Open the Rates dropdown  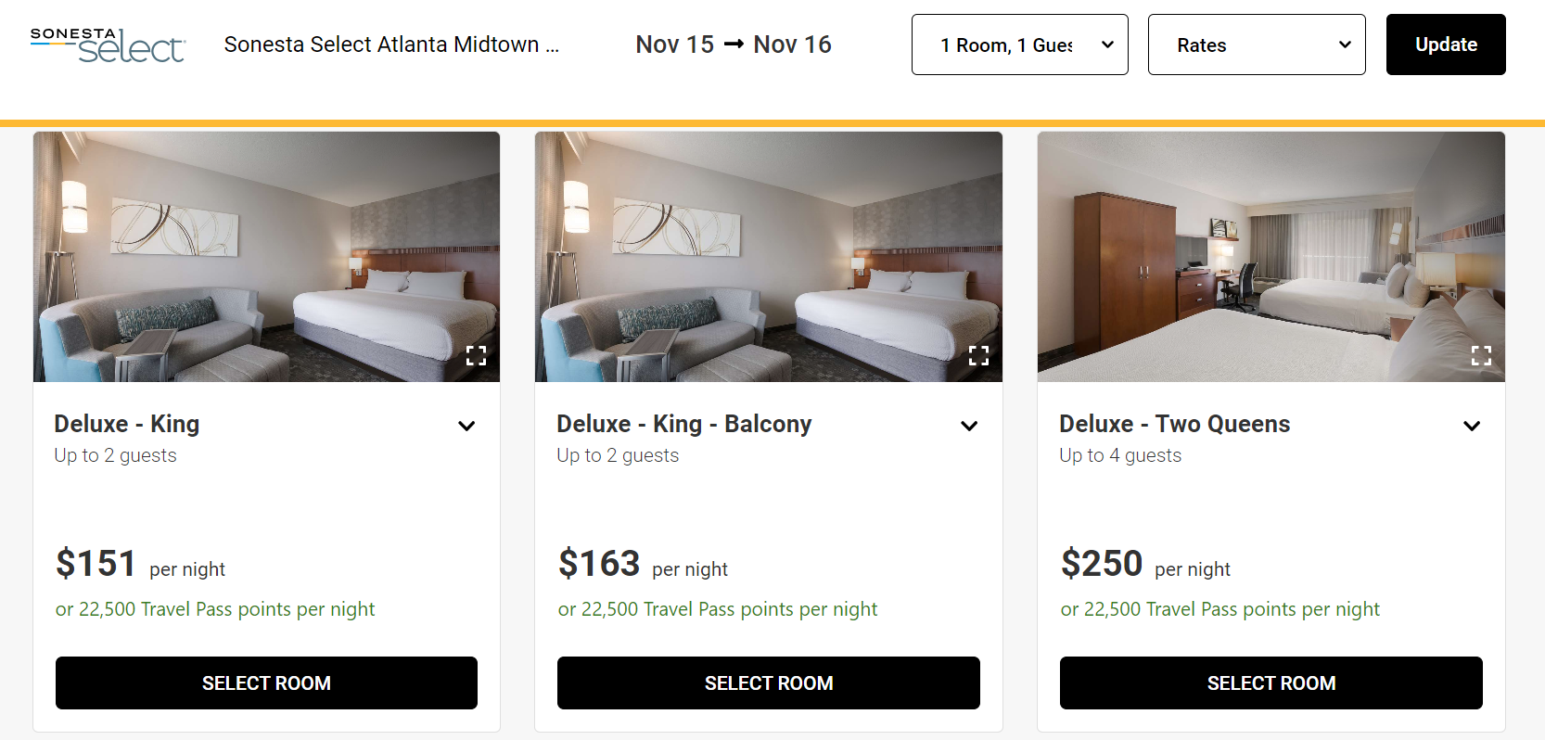pos(1256,45)
